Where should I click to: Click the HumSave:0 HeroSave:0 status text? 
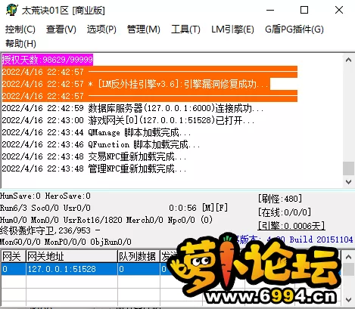45,196
